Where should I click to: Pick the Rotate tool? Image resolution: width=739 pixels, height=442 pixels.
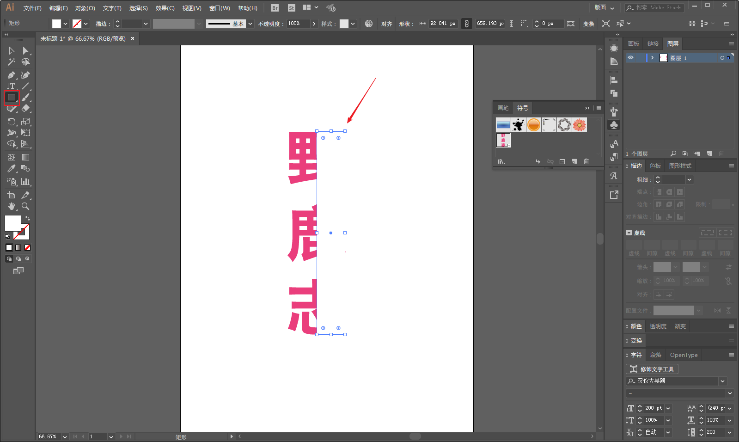pos(12,122)
